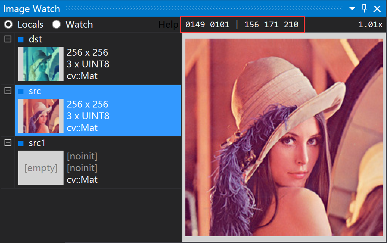The image size is (387, 243).
Task: Collapse the src1 variable entry
Action: click(x=8, y=143)
